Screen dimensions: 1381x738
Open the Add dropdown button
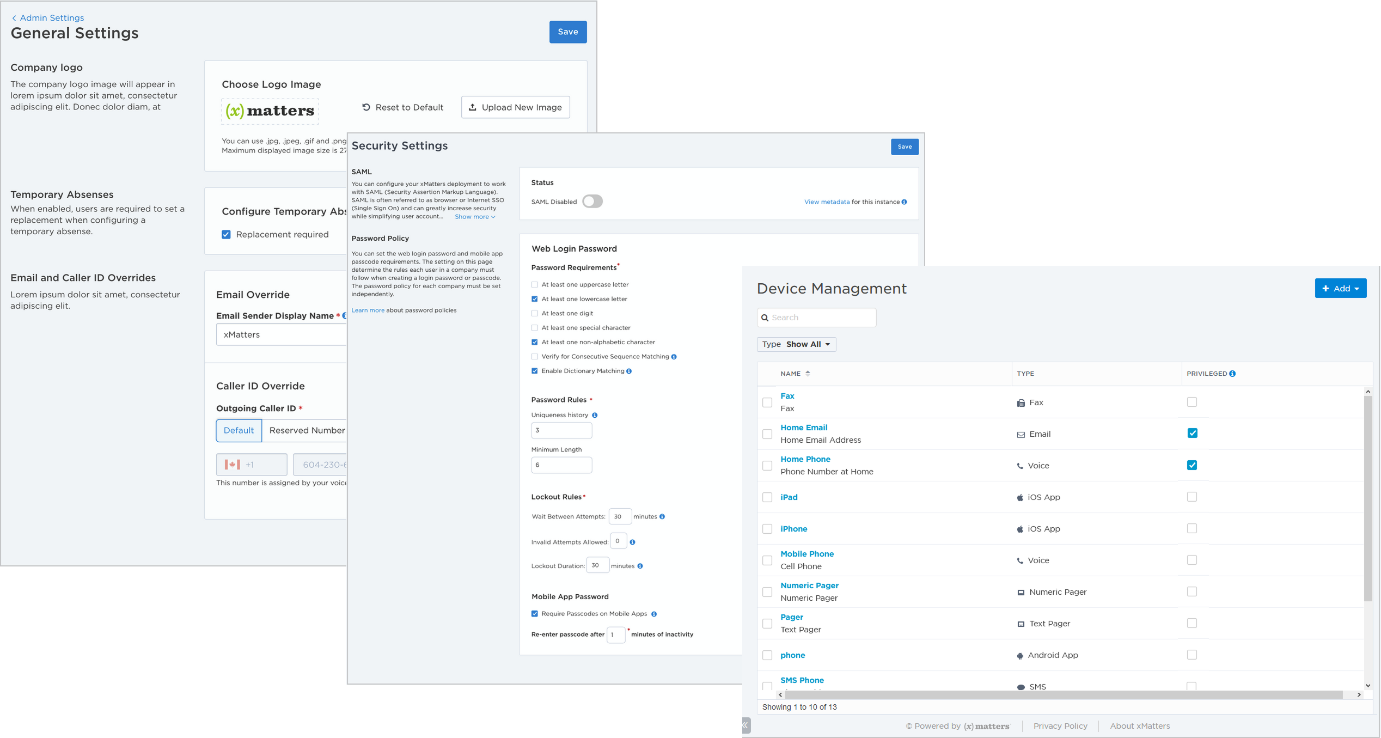tap(1340, 289)
